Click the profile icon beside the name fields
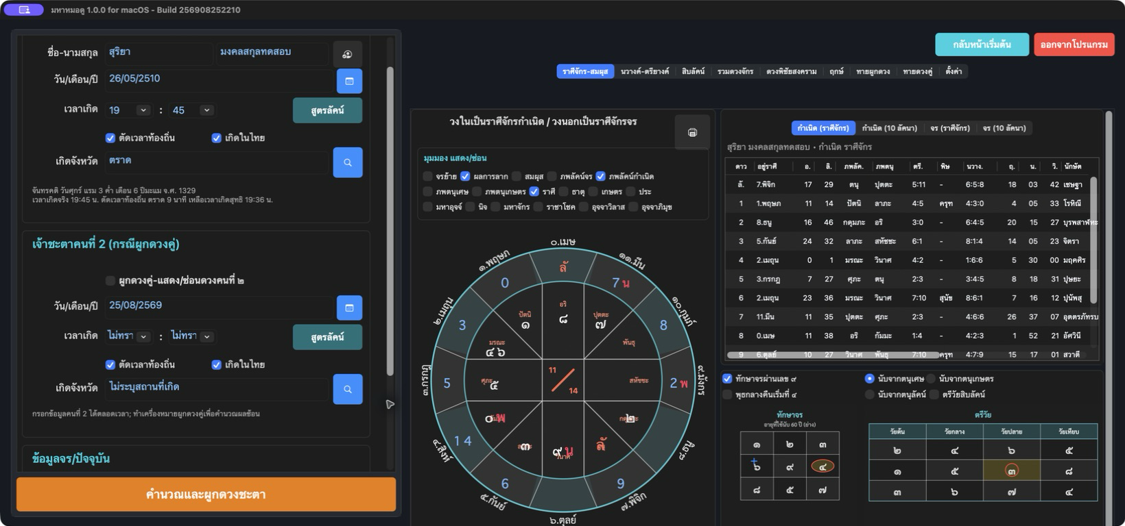Screen dimensions: 1125x526 (347, 54)
